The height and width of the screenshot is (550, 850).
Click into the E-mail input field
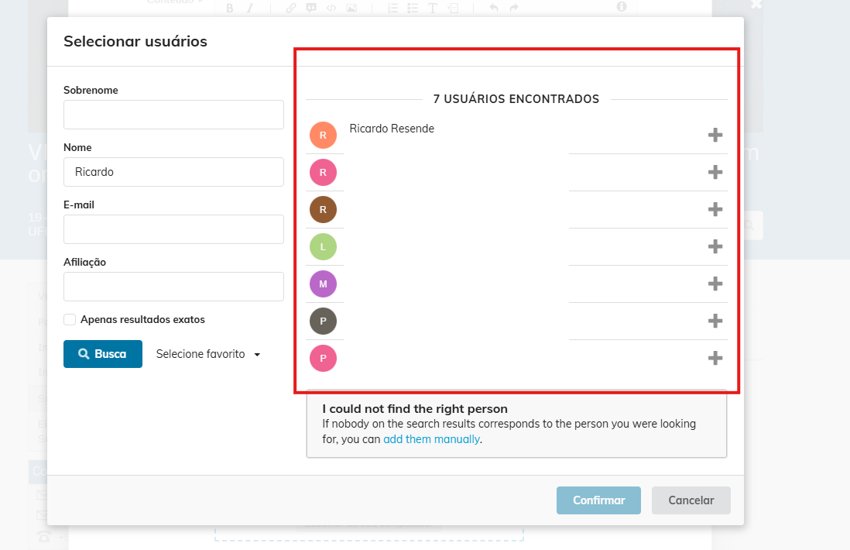click(x=173, y=229)
